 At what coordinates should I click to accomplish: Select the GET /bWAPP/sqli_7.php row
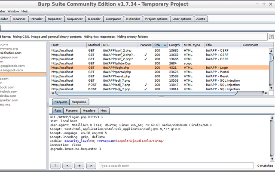(x=159, y=80)
